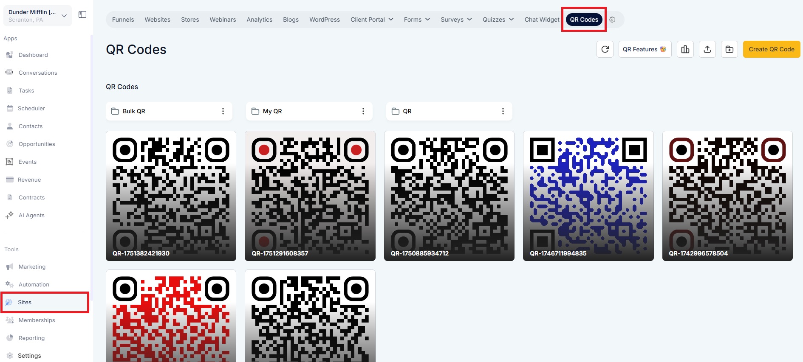The width and height of the screenshot is (803, 362).
Task: Open the Bulk QR folder
Action: coord(169,111)
